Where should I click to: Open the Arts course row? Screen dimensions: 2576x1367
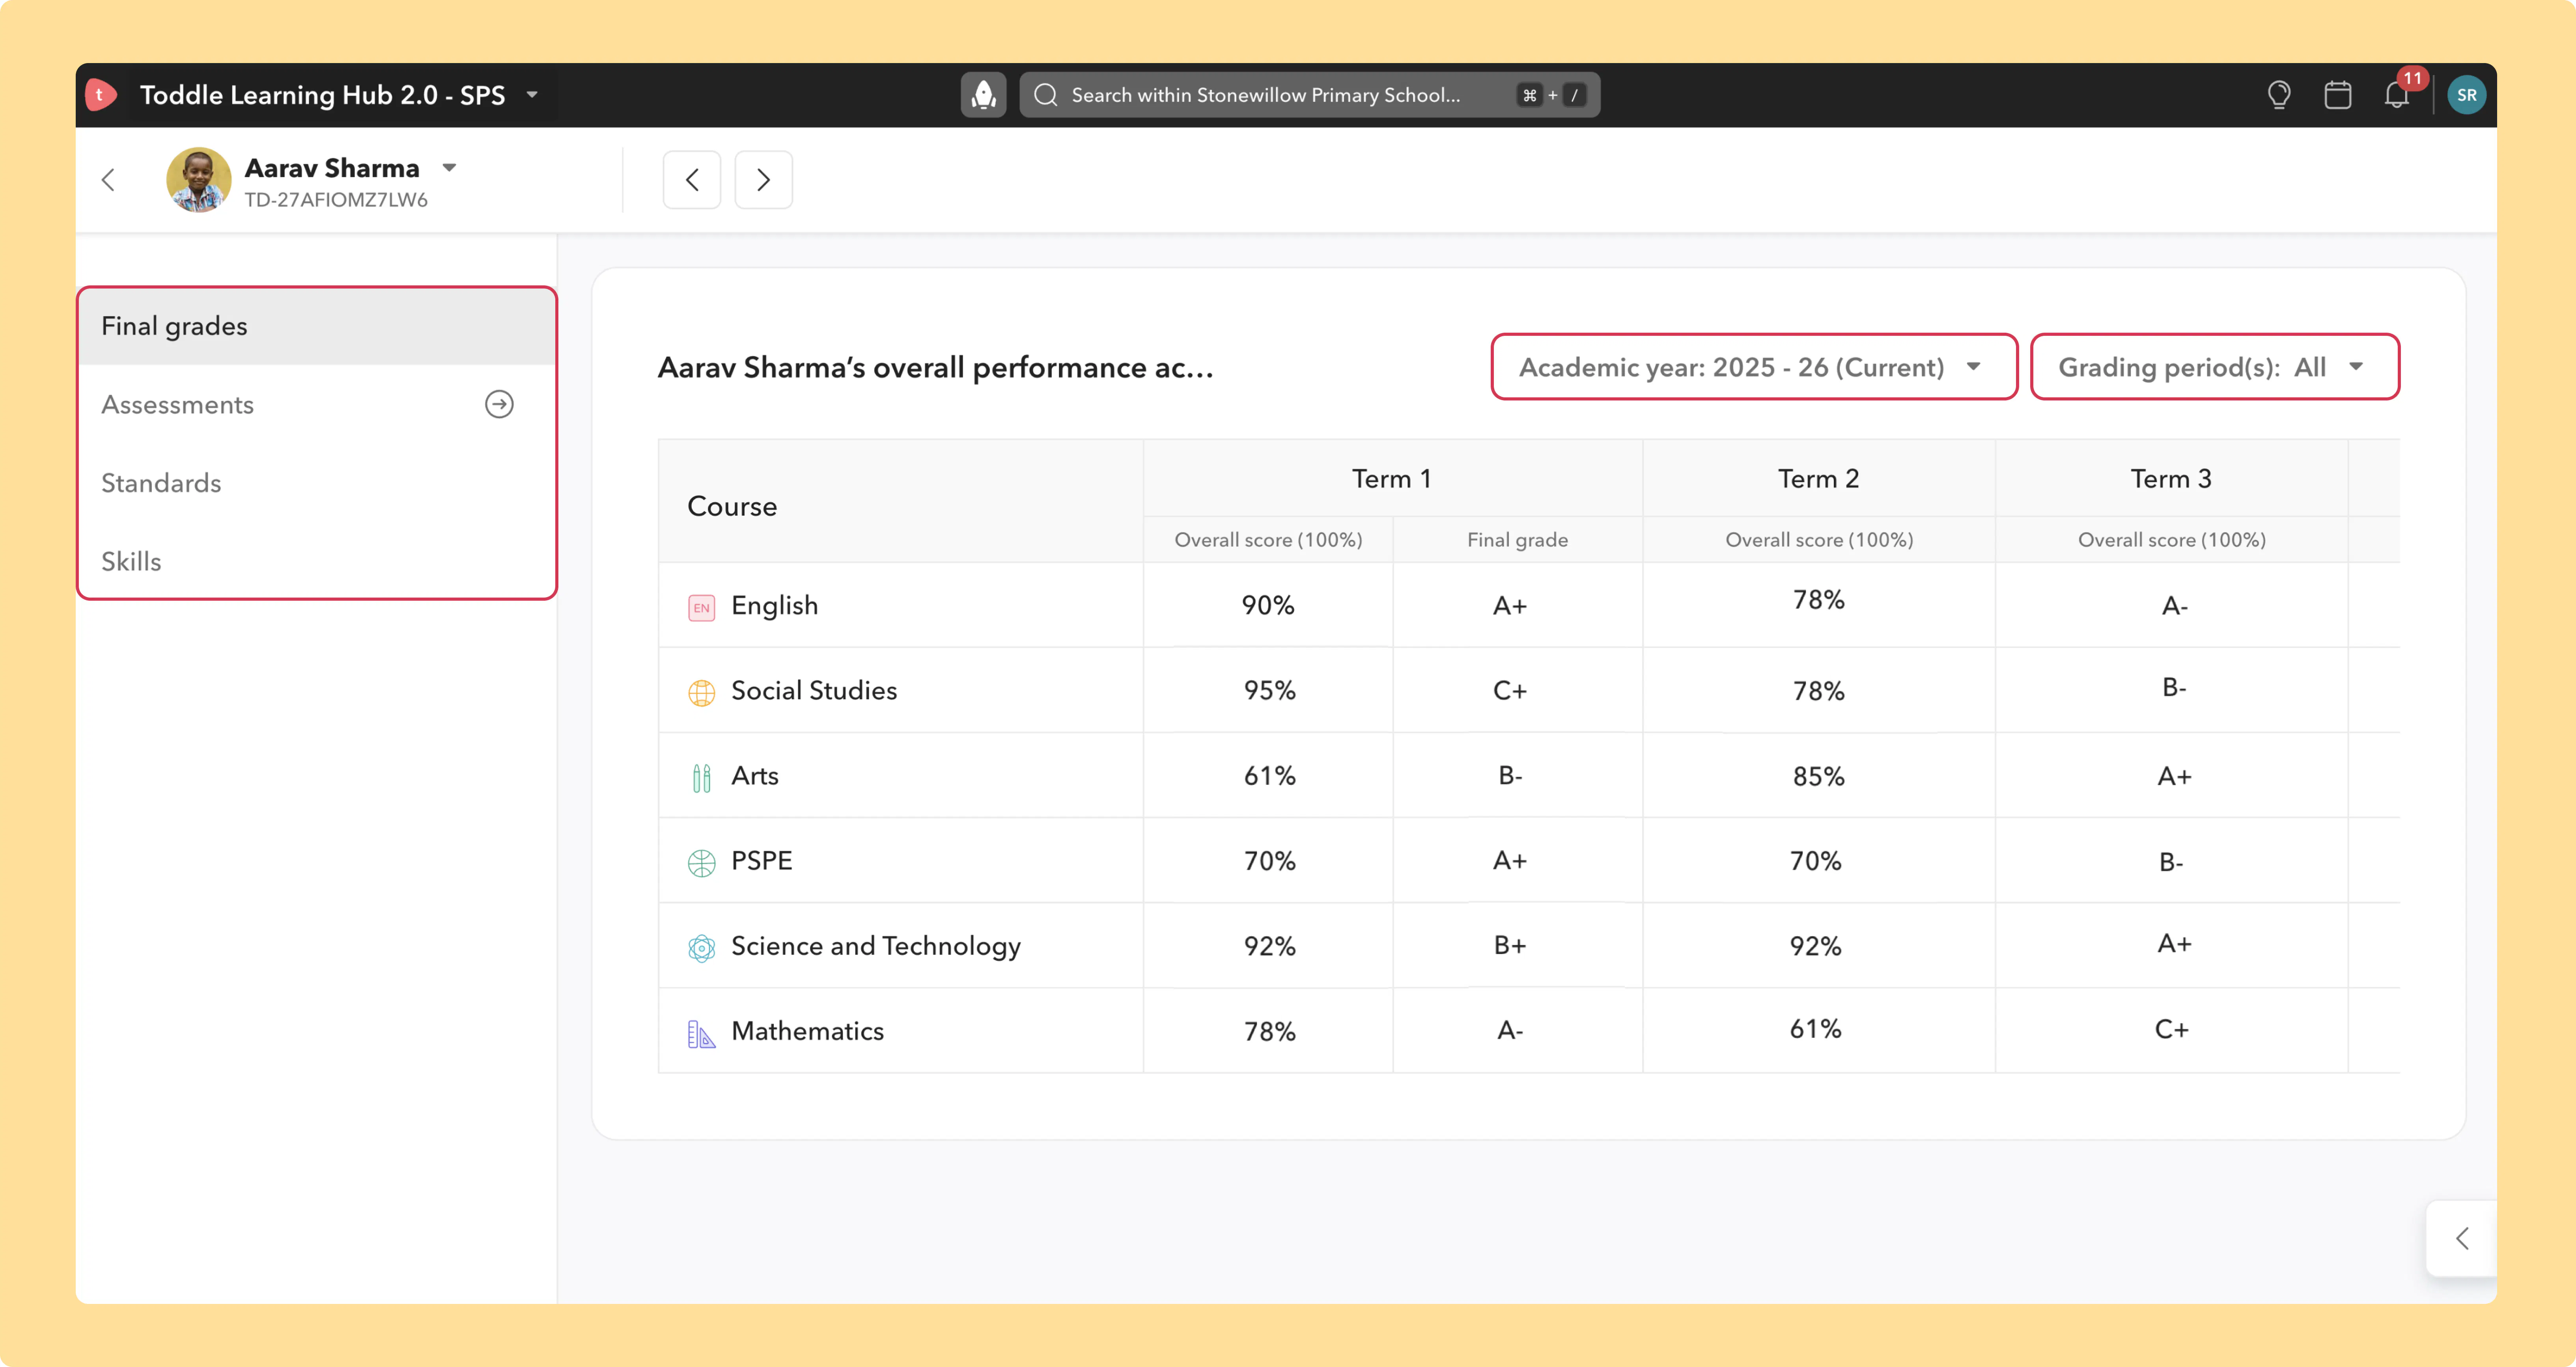1528,775
